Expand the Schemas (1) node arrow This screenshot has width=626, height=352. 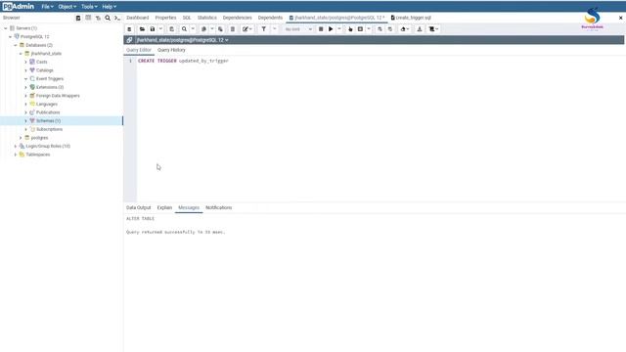click(x=26, y=121)
